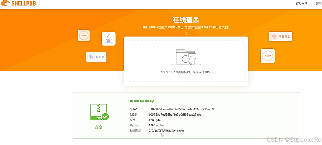
Task: Click the Size field label
Action: click(x=133, y=120)
